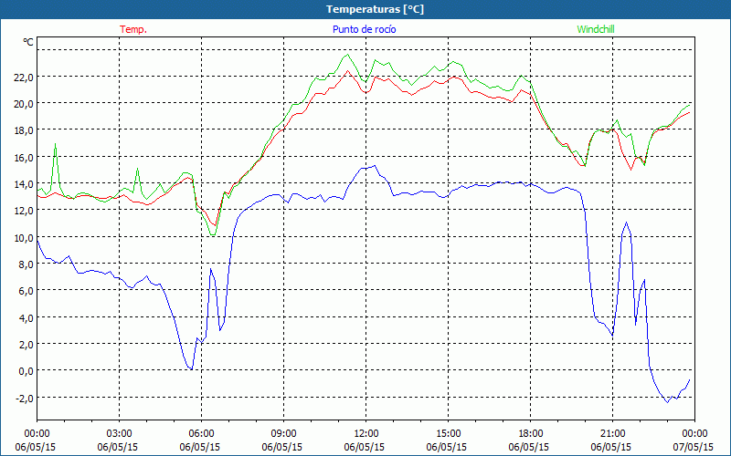This screenshot has height=456, width=731.
Task: Click the 4,0 y-axis value
Action: click(x=26, y=317)
